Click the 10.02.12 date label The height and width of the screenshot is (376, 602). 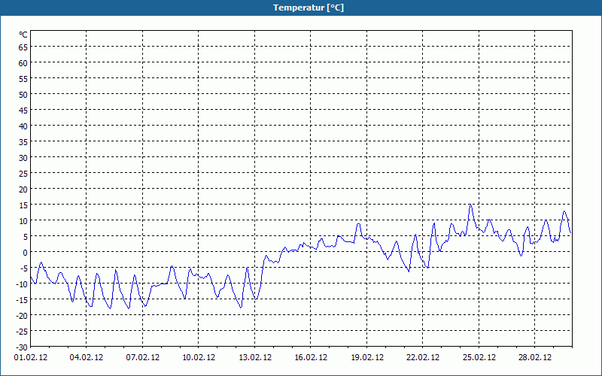click(199, 358)
